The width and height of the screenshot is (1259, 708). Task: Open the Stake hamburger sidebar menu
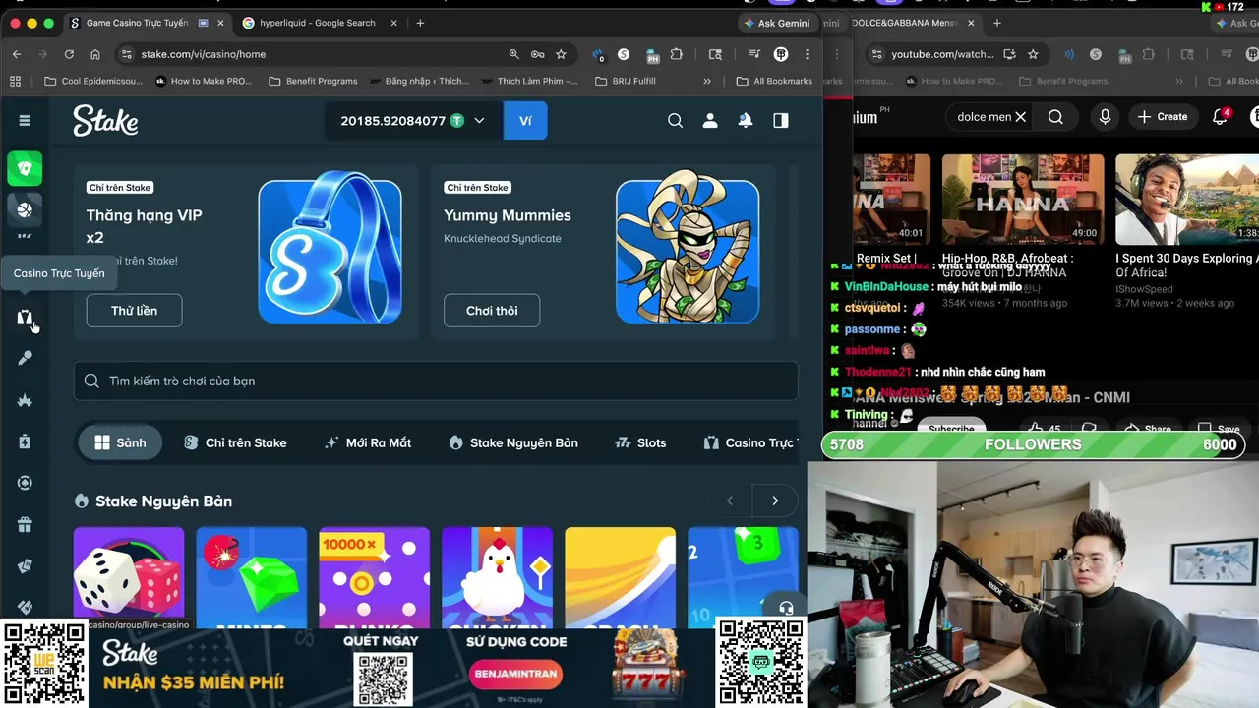[x=25, y=120]
